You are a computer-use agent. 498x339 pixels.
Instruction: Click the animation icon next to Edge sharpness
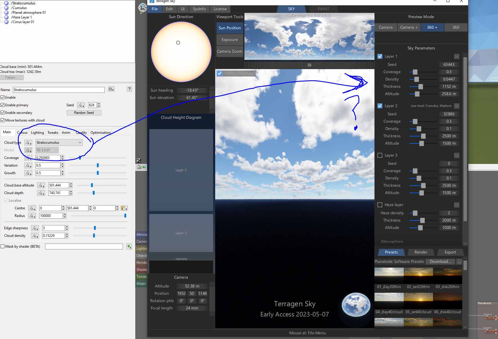35,228
